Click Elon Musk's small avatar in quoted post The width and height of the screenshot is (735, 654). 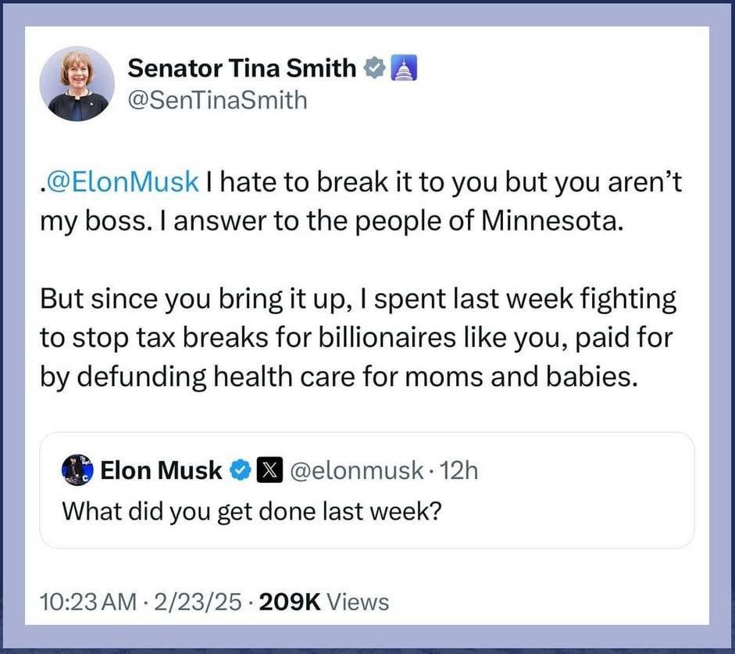(78, 471)
